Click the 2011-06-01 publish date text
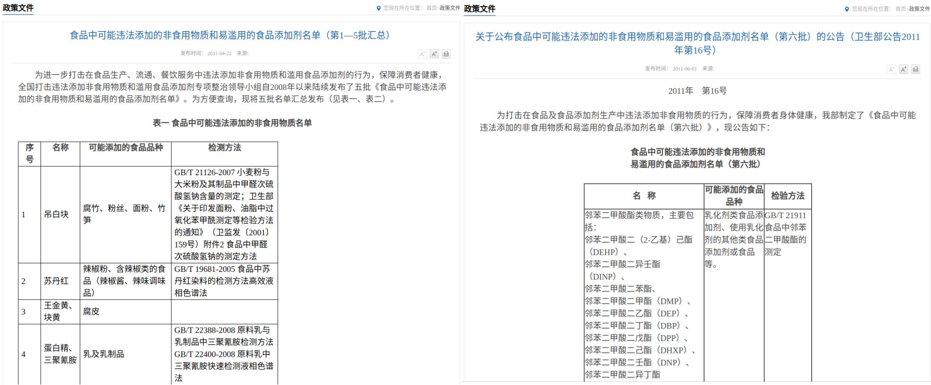Image resolution: width=931 pixels, height=385 pixels. (685, 69)
